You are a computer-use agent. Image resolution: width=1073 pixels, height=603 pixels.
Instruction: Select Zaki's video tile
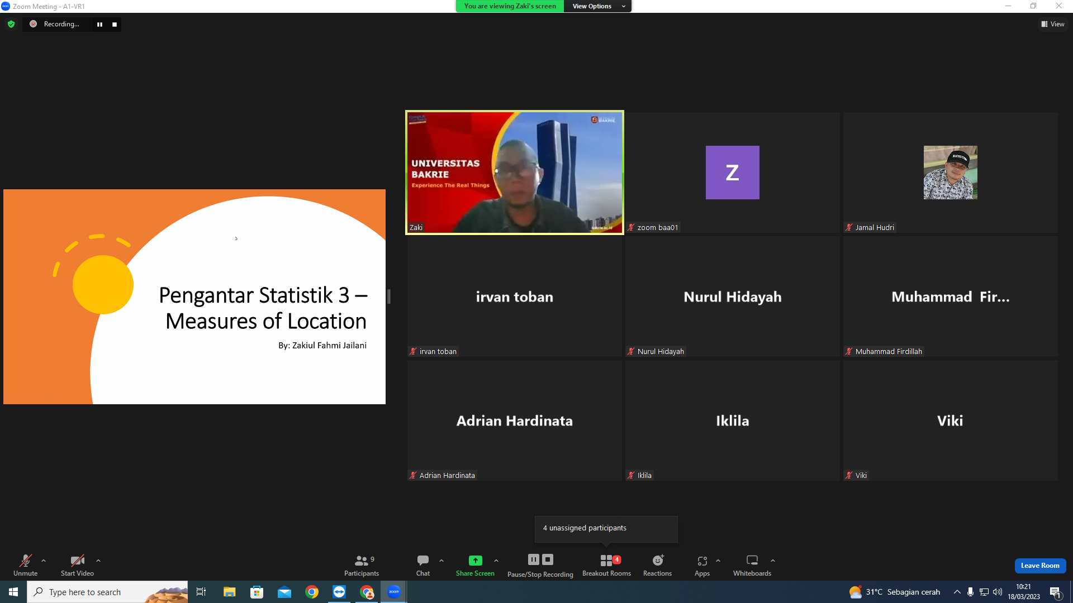[x=514, y=173]
